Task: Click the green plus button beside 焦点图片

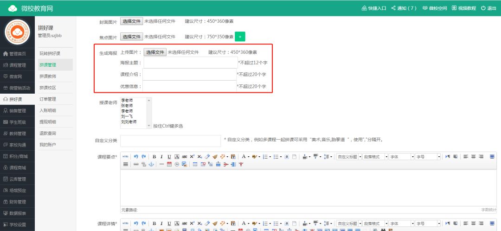Action: tap(240, 37)
